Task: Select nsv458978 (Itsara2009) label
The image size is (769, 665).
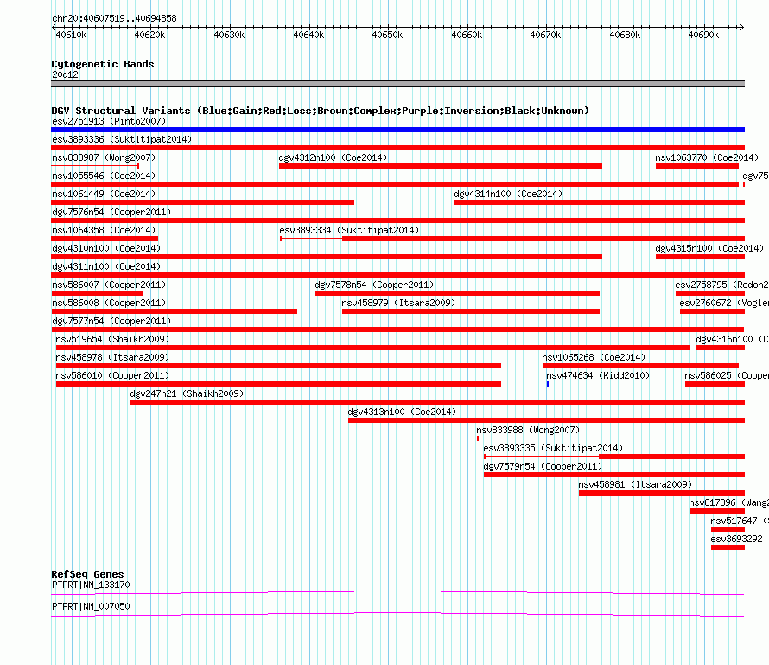Action: [111, 357]
